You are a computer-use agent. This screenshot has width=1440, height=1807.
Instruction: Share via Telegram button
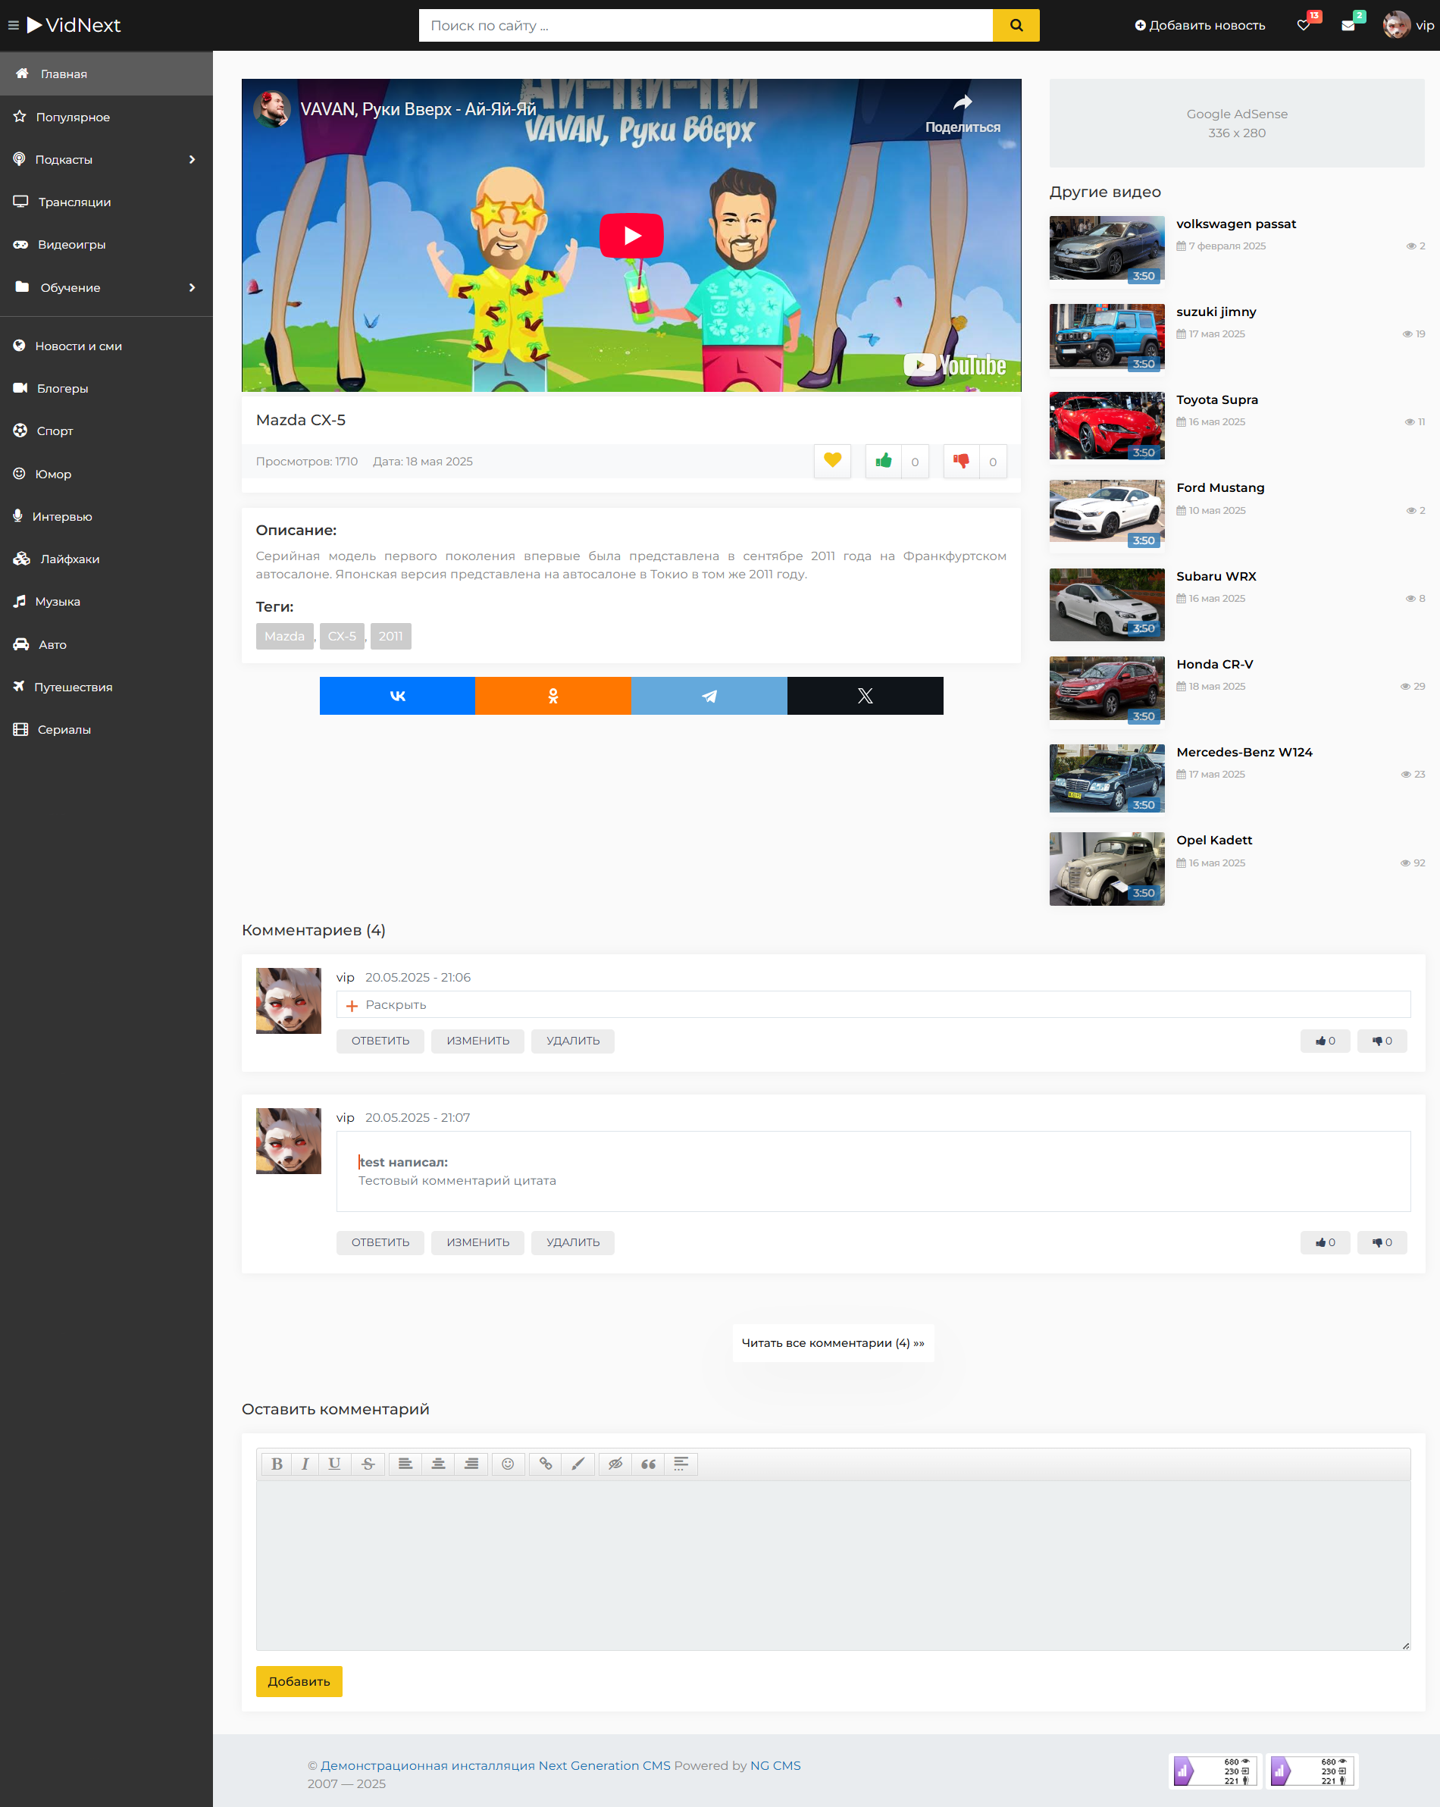coord(709,696)
